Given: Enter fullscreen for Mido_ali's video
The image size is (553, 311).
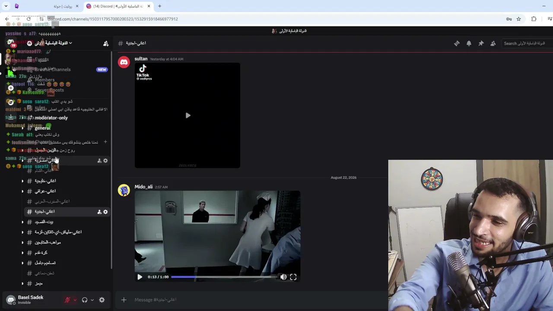Looking at the screenshot, I should (x=293, y=277).
